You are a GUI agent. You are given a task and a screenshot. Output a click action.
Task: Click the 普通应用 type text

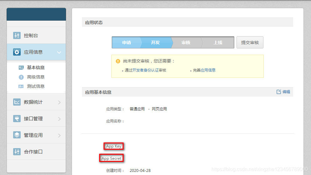point(137,109)
